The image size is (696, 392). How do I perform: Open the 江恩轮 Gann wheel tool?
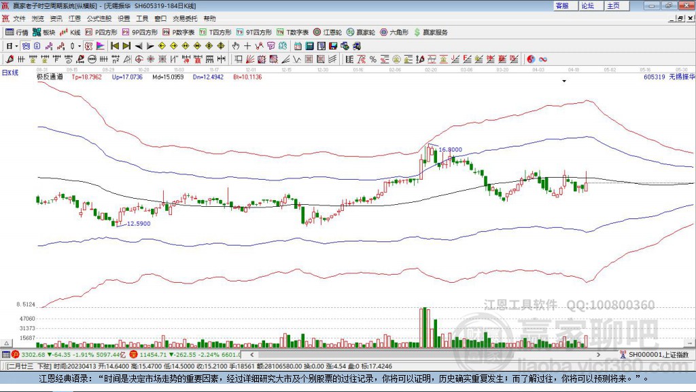(x=328, y=32)
